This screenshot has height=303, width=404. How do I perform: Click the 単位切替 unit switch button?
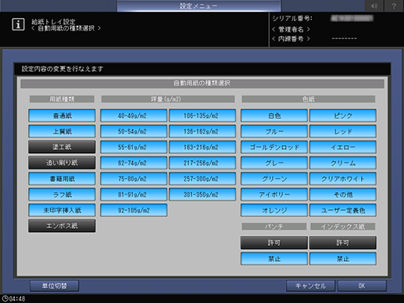point(55,286)
